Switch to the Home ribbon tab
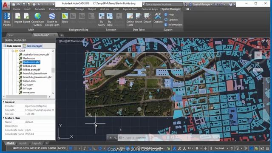 17,9
